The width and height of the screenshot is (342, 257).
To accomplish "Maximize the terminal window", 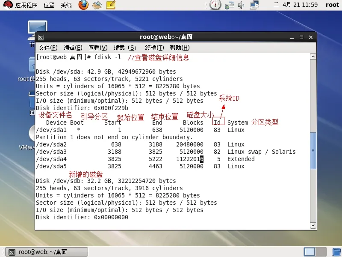I will pos(301,37).
